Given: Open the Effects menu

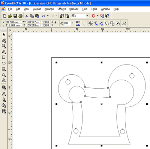Looking at the screenshot, I should point(61,9).
